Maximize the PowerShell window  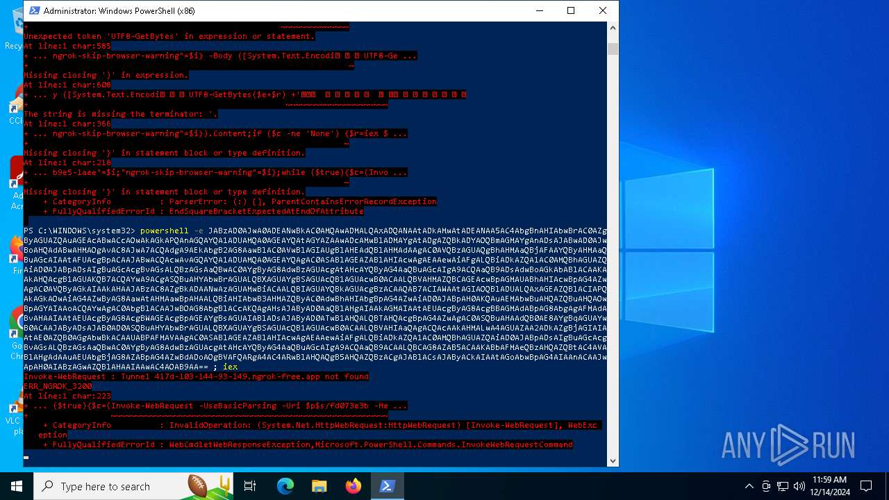coord(571,10)
